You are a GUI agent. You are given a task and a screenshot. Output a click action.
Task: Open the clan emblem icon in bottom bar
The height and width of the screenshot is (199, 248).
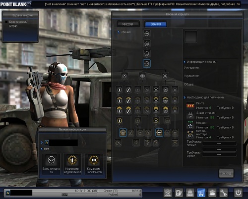click(x=168, y=193)
